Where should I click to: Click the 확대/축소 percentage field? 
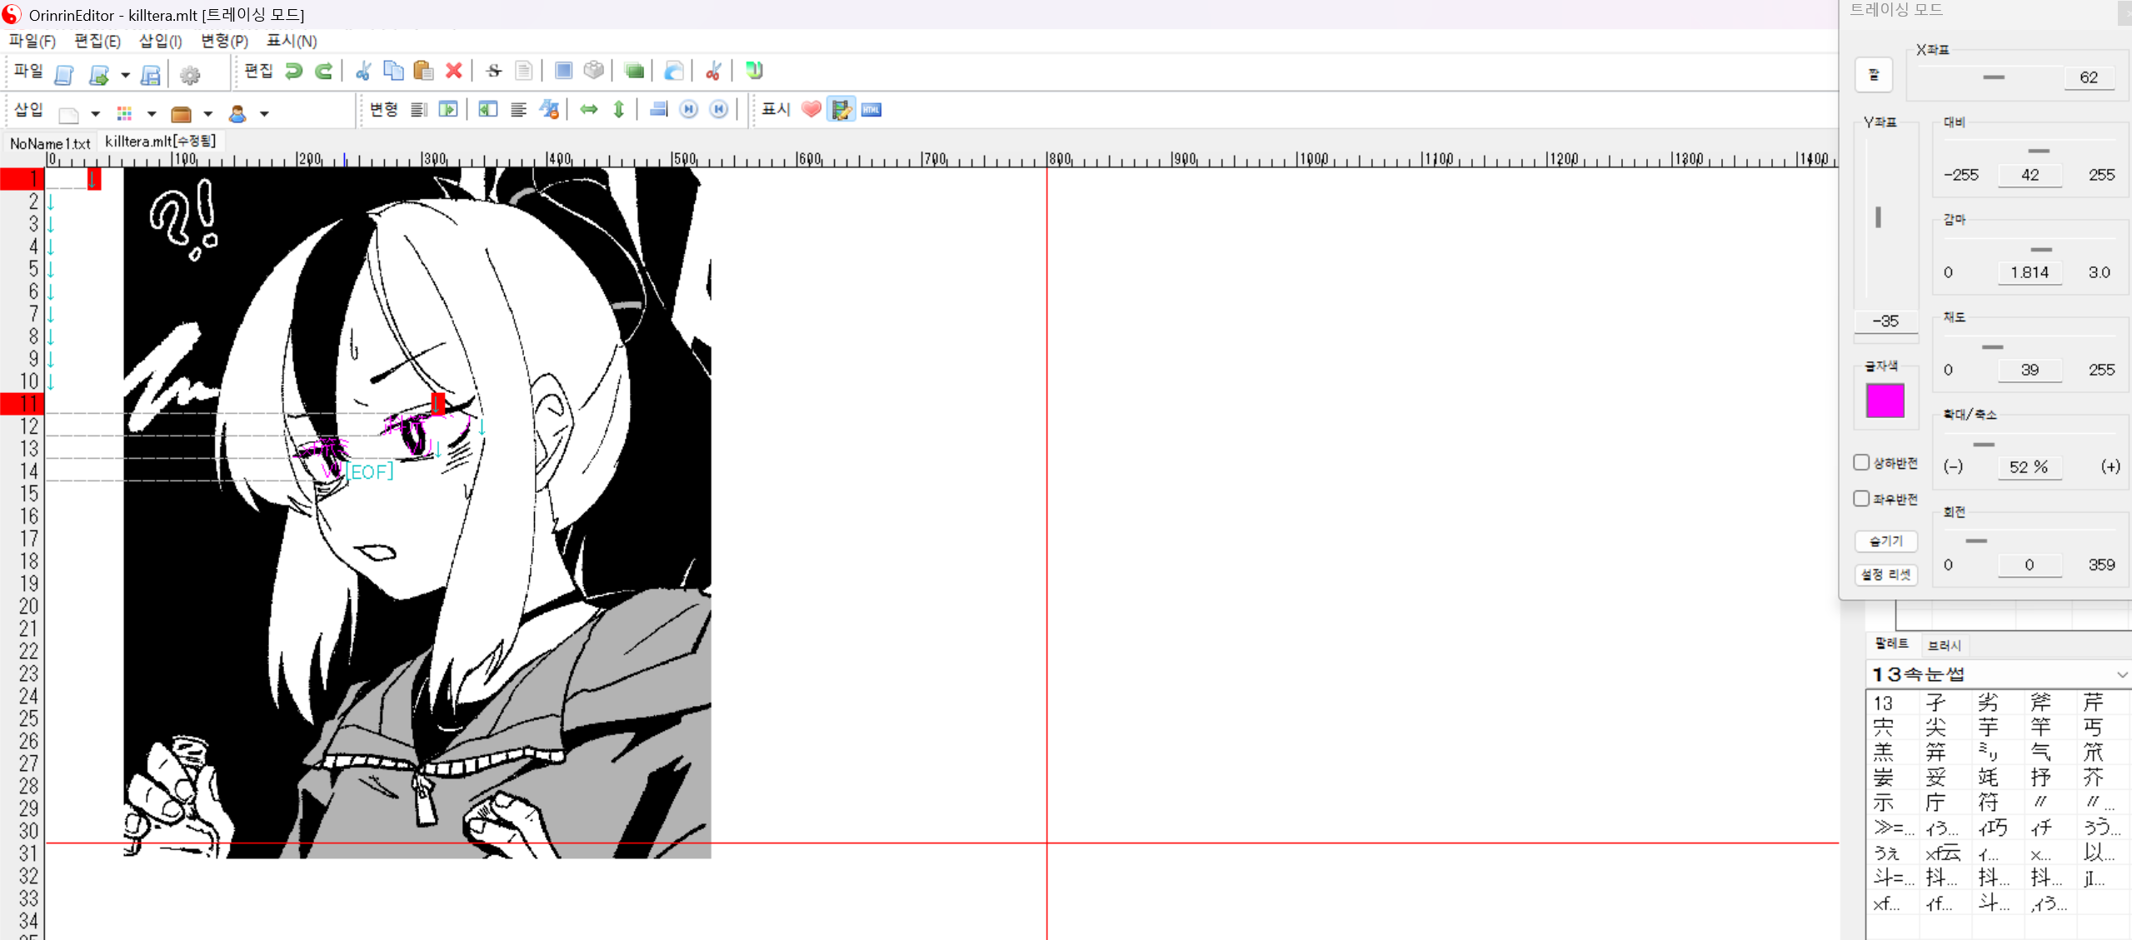click(x=2029, y=467)
